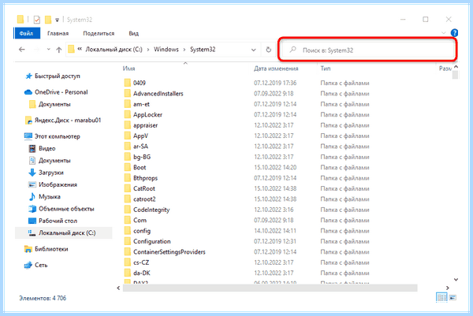Sort by the Имя column header
This screenshot has height=316, width=473.
coord(128,69)
